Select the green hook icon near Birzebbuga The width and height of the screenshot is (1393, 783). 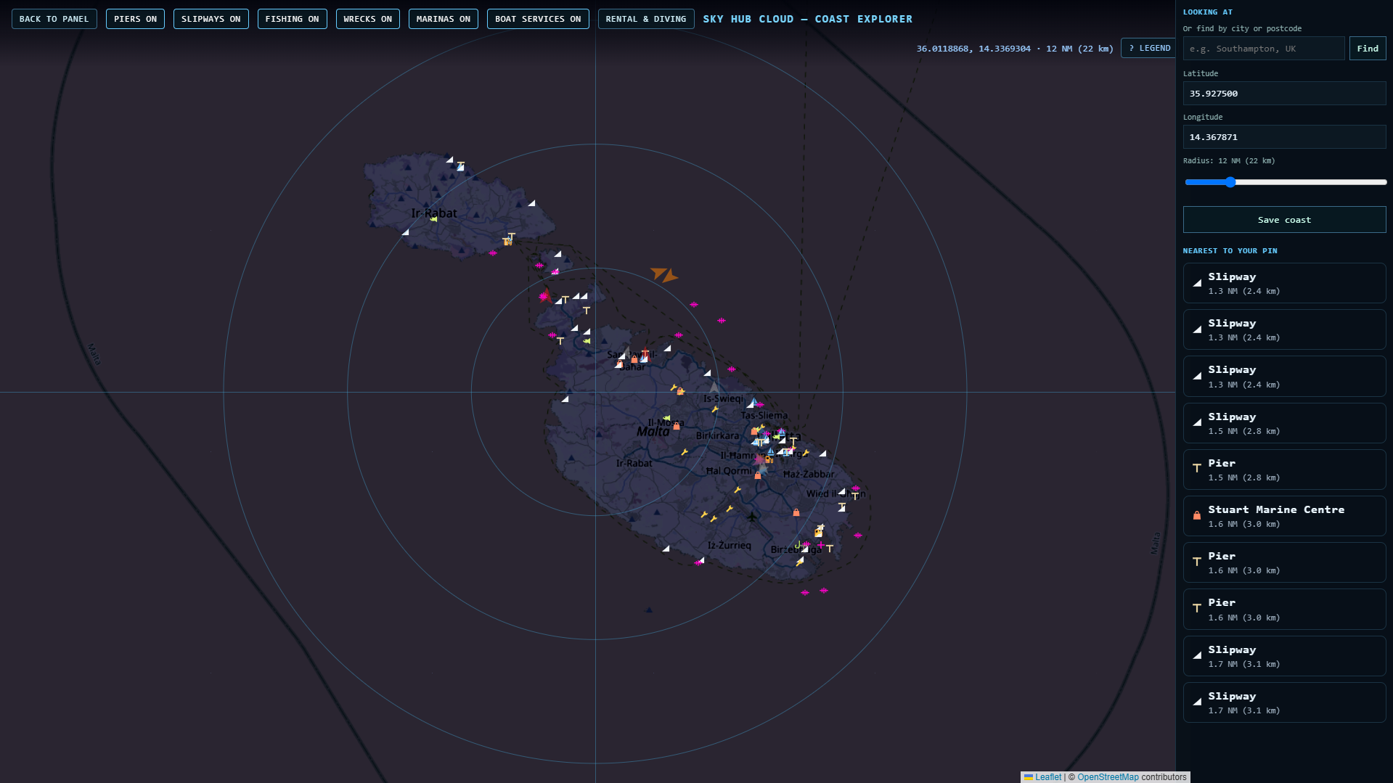797,545
